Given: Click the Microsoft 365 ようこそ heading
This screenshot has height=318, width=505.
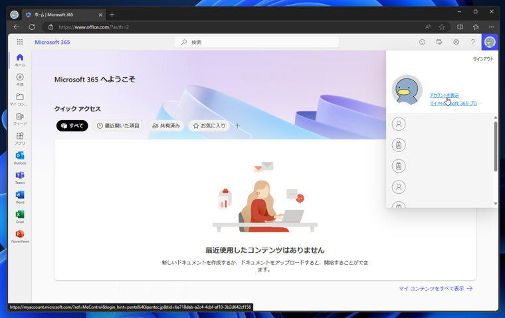Looking at the screenshot, I should point(94,79).
